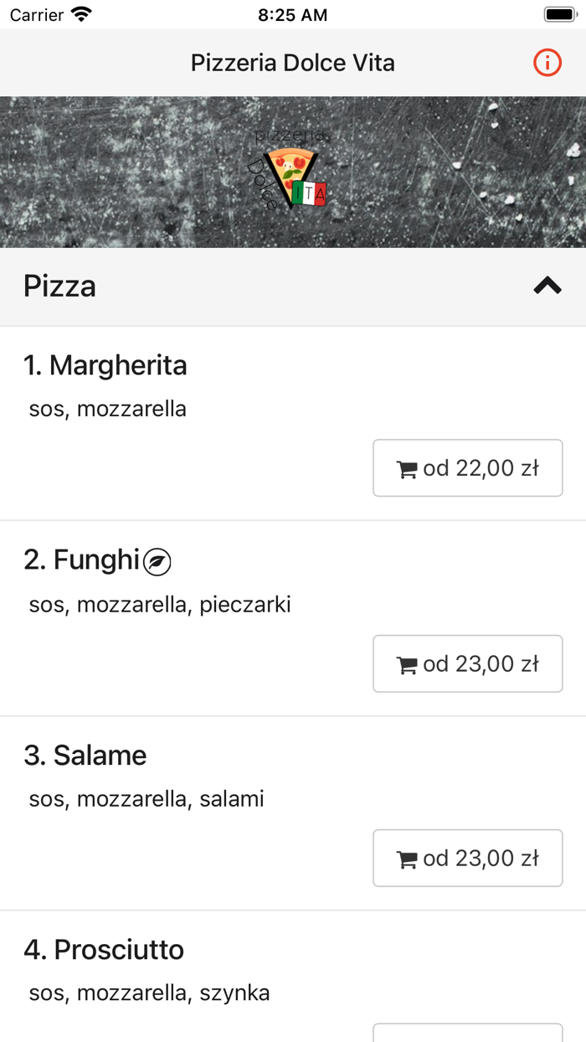This screenshot has width=586, height=1042.
Task: Click the cart icon on Salame's price button
Action: [408, 858]
